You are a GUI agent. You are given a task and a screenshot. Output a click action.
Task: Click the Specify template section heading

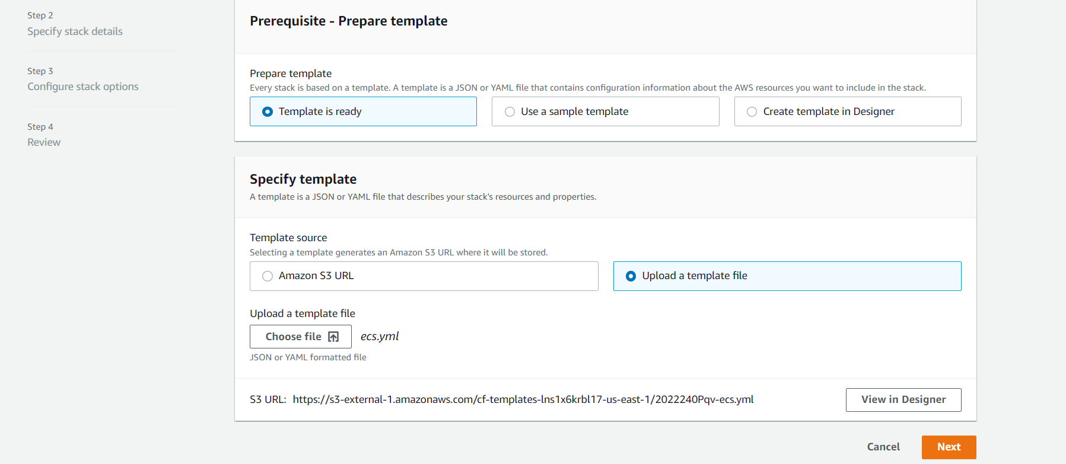coord(303,179)
